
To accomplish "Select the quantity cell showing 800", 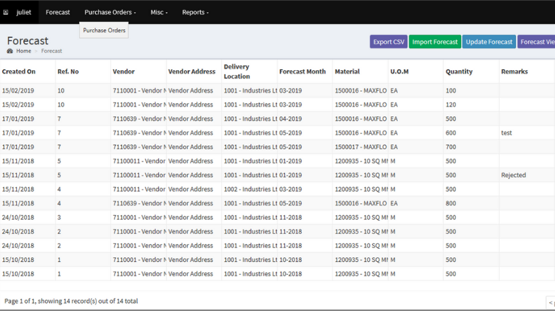I will click(x=471, y=203).
